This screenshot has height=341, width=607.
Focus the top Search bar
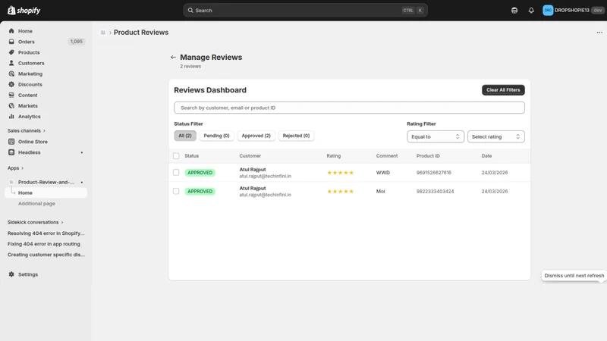tap(305, 11)
